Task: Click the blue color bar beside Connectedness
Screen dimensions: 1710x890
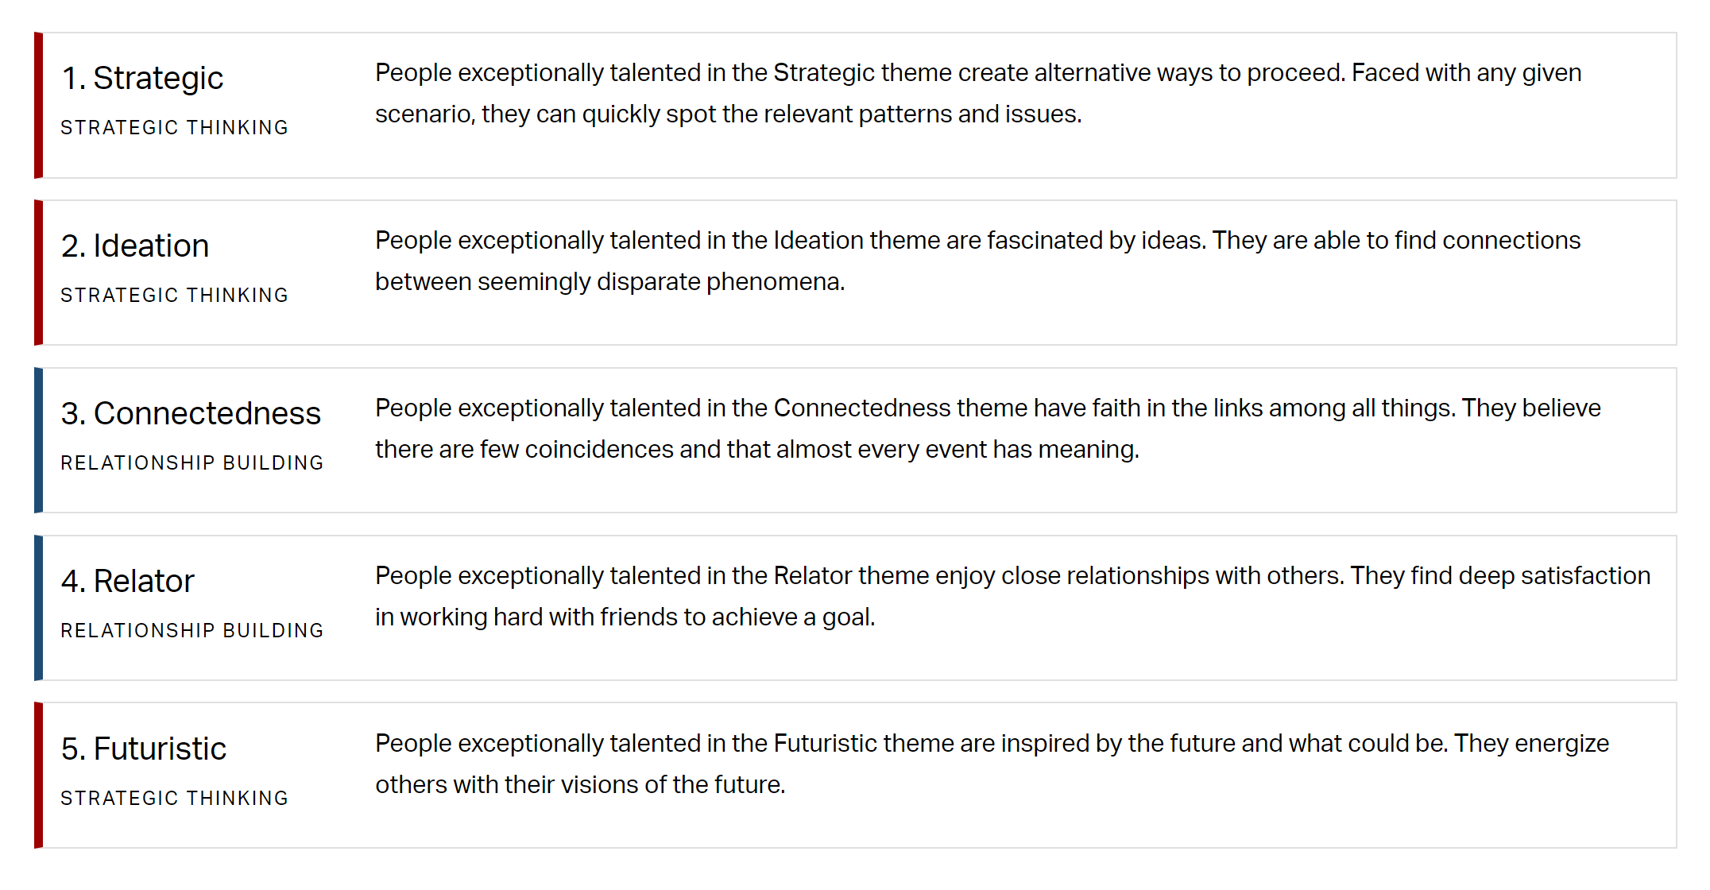Action: 38,440
